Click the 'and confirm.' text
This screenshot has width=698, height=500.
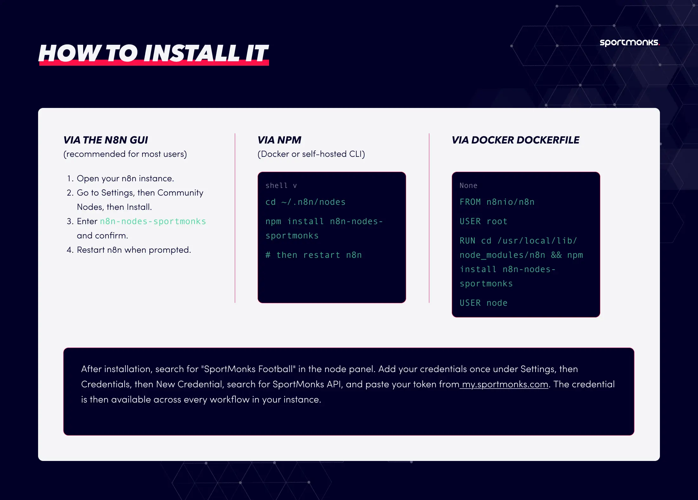click(102, 236)
